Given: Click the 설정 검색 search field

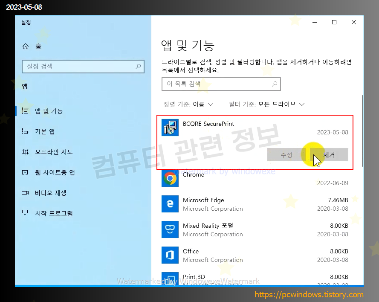Looking at the screenshot, I should [83, 67].
